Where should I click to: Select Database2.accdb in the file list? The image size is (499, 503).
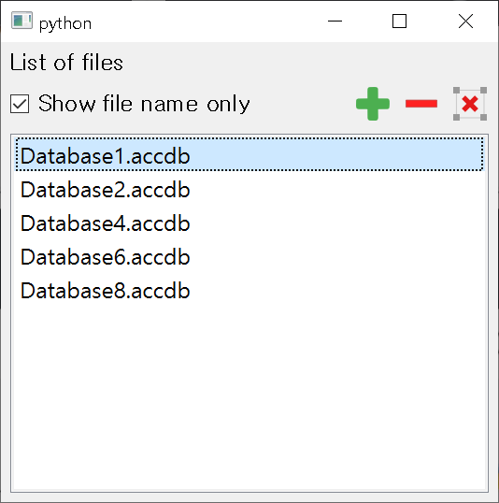coord(249,189)
